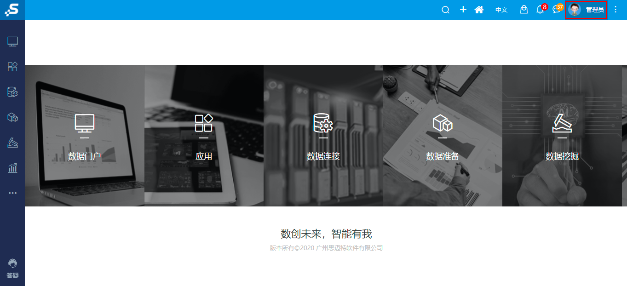Open analysis chart icon in sidebar

pyautogui.click(x=12, y=168)
